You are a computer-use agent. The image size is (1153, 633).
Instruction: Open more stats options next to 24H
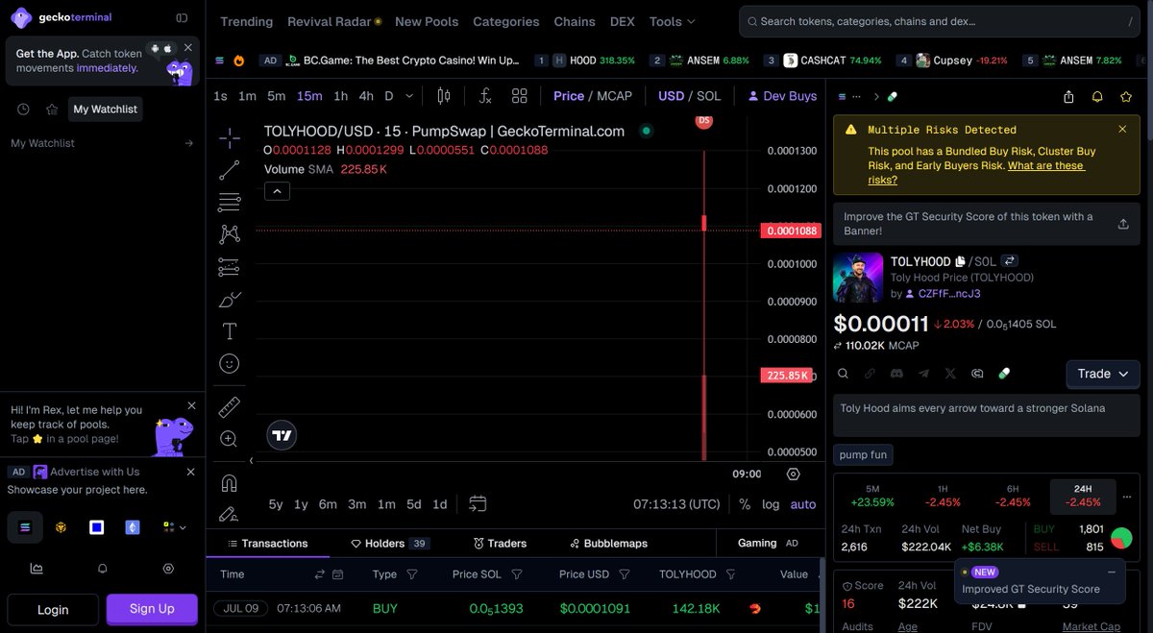pos(1126,497)
